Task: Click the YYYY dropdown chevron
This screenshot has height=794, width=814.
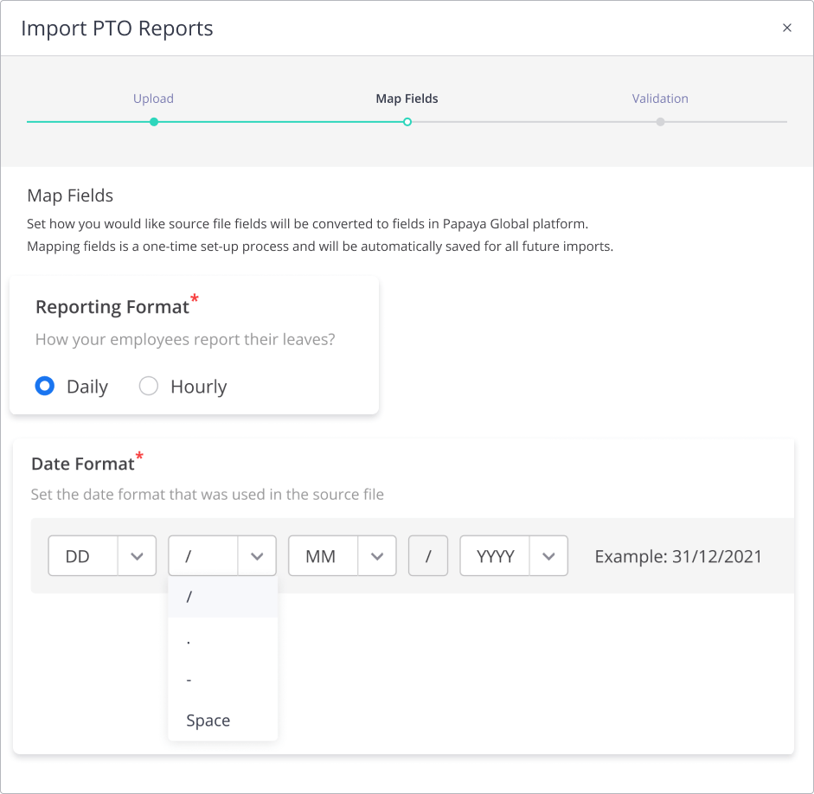Action: point(548,555)
